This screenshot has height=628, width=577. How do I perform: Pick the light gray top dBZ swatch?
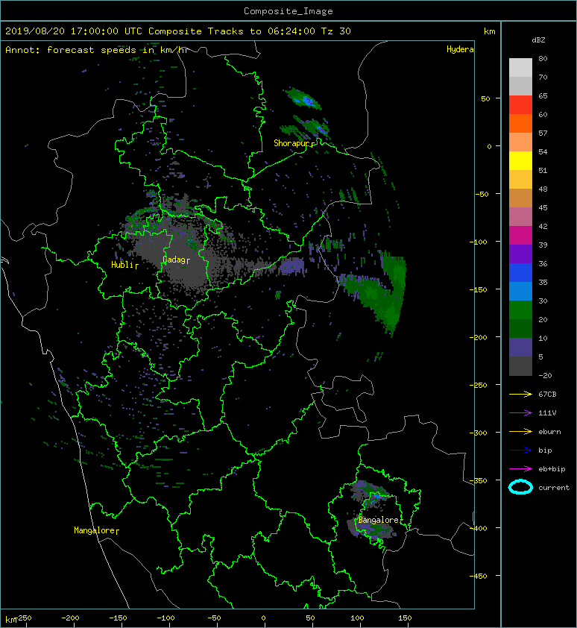520,68
